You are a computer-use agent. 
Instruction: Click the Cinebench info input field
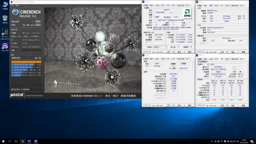[32, 50]
